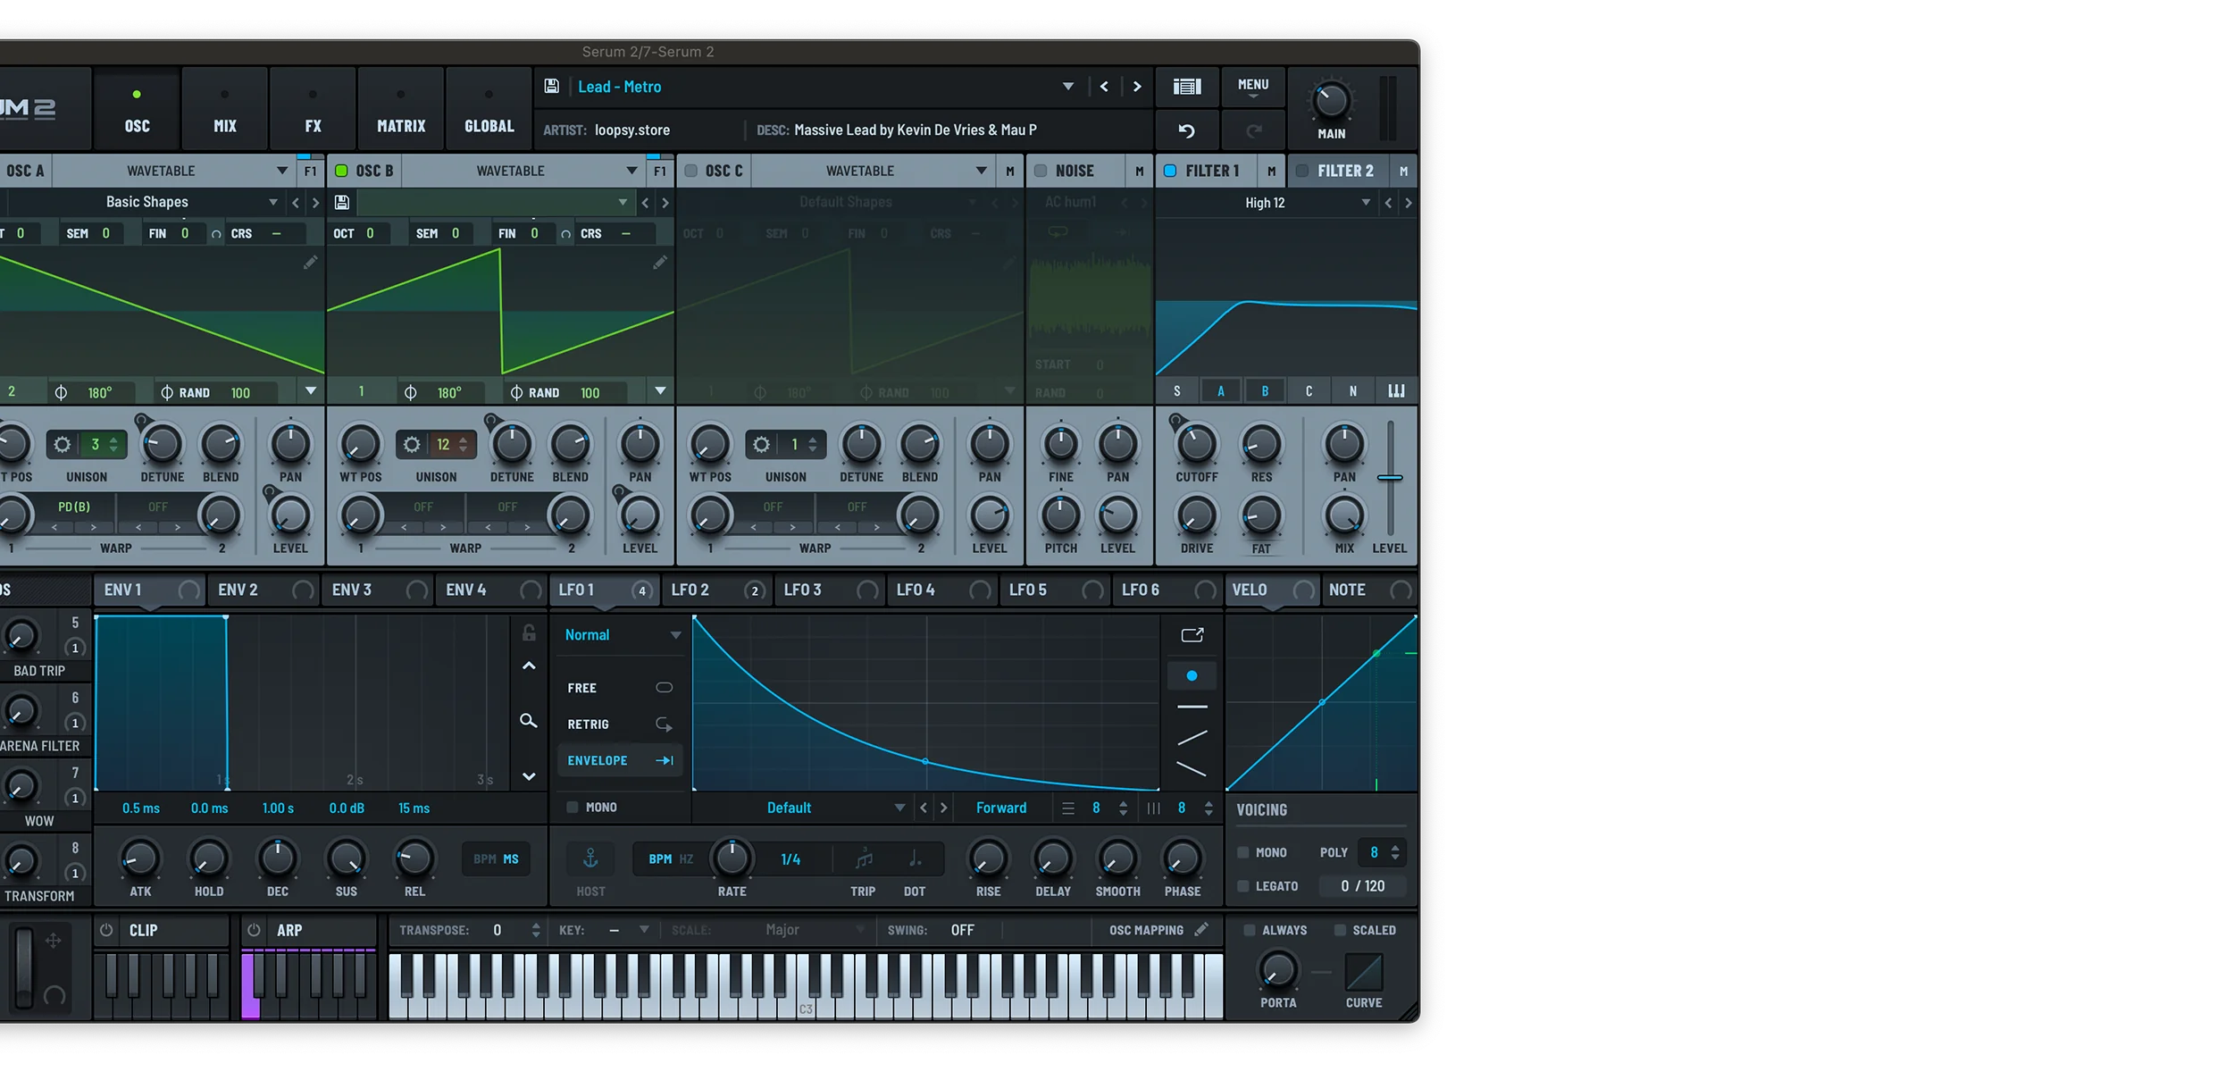Select LFO RETRIG mode

point(620,724)
